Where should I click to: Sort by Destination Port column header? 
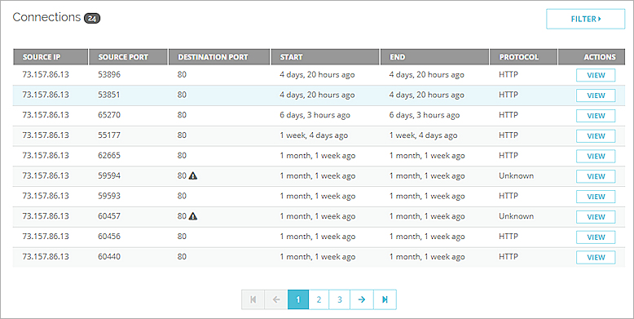point(219,57)
